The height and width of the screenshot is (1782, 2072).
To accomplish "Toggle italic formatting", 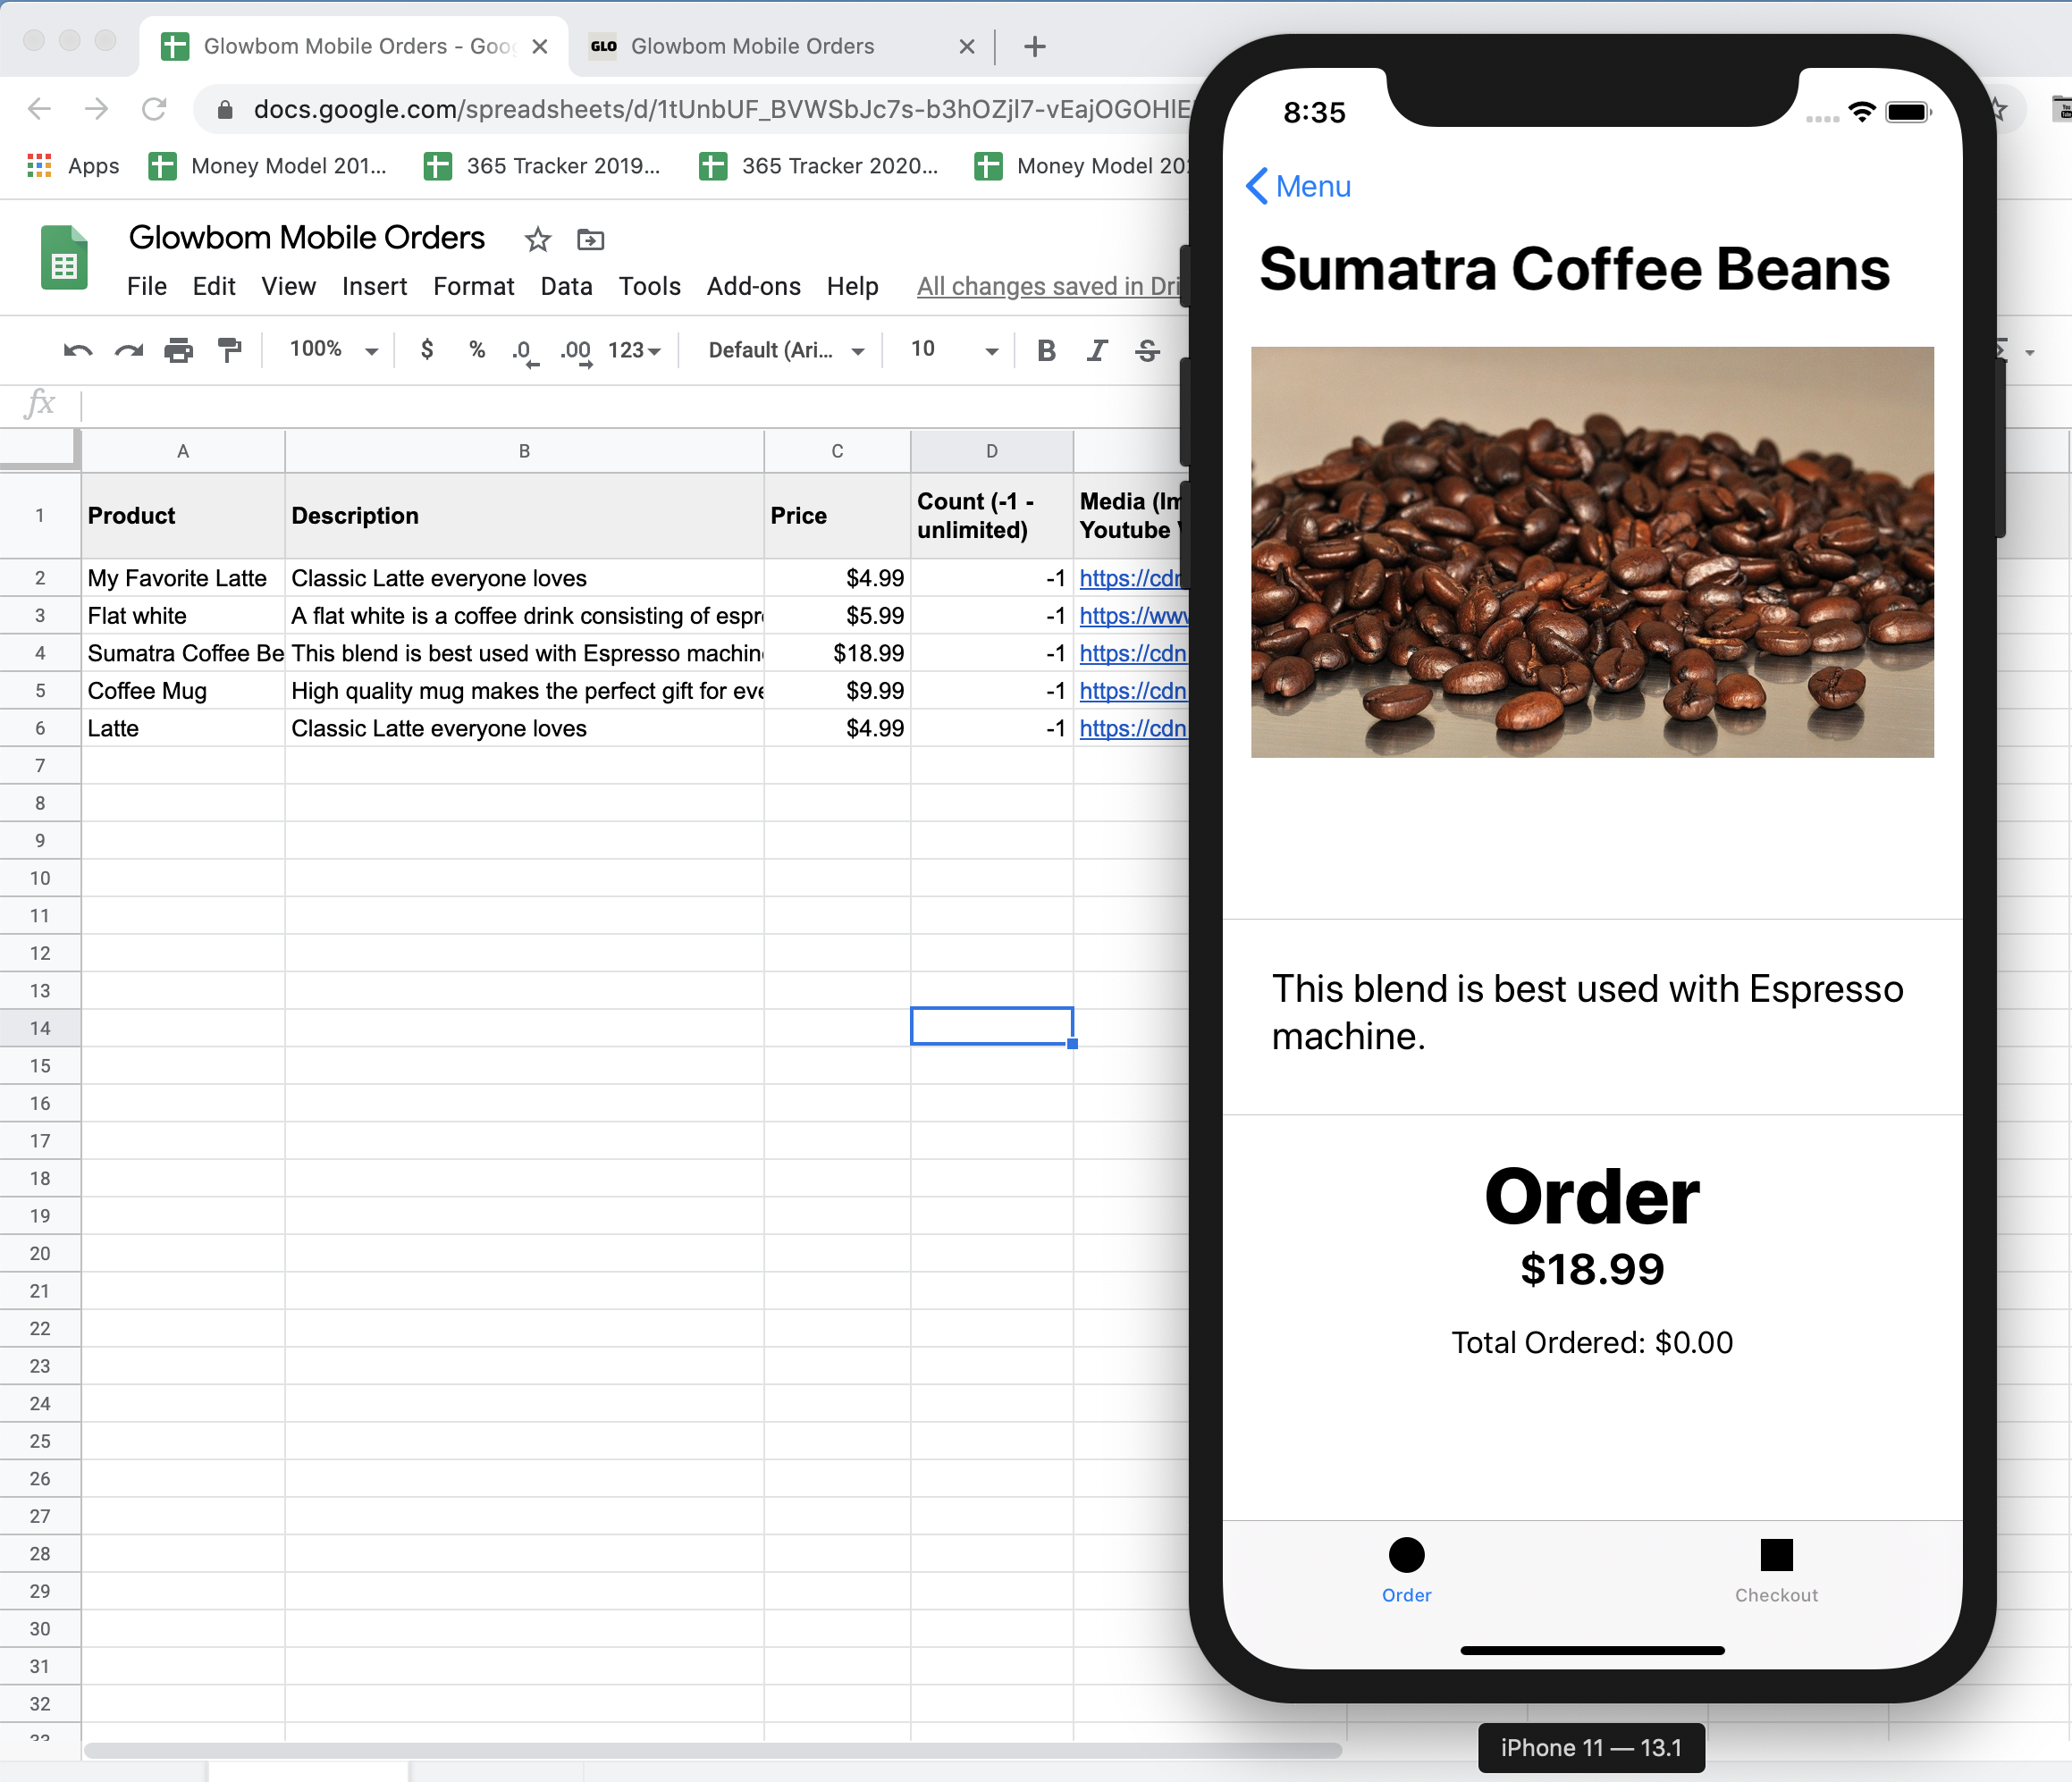I will point(1097,350).
